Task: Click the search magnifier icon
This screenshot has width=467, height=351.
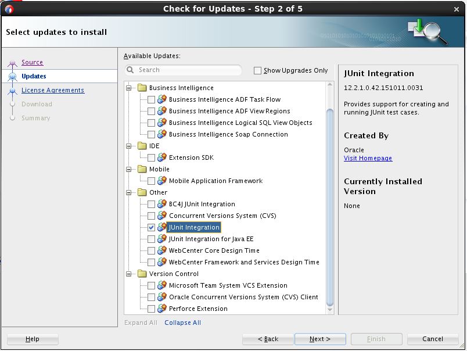Action: tap(131, 70)
